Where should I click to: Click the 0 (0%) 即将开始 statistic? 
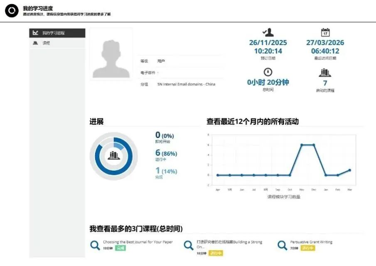(165, 137)
